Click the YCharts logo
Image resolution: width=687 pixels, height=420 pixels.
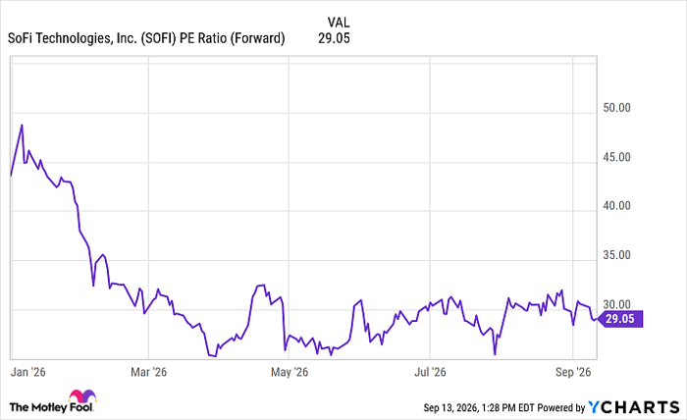[634, 407]
